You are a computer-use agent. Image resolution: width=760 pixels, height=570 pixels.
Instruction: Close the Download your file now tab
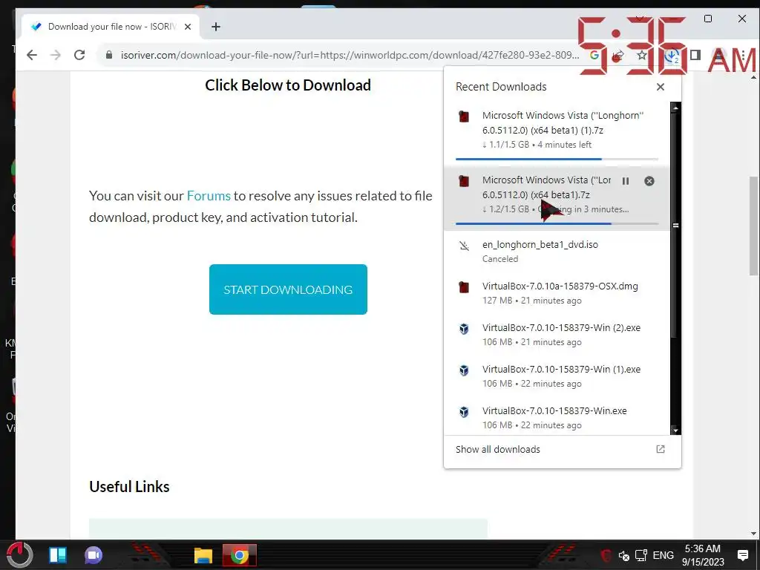coord(188,27)
